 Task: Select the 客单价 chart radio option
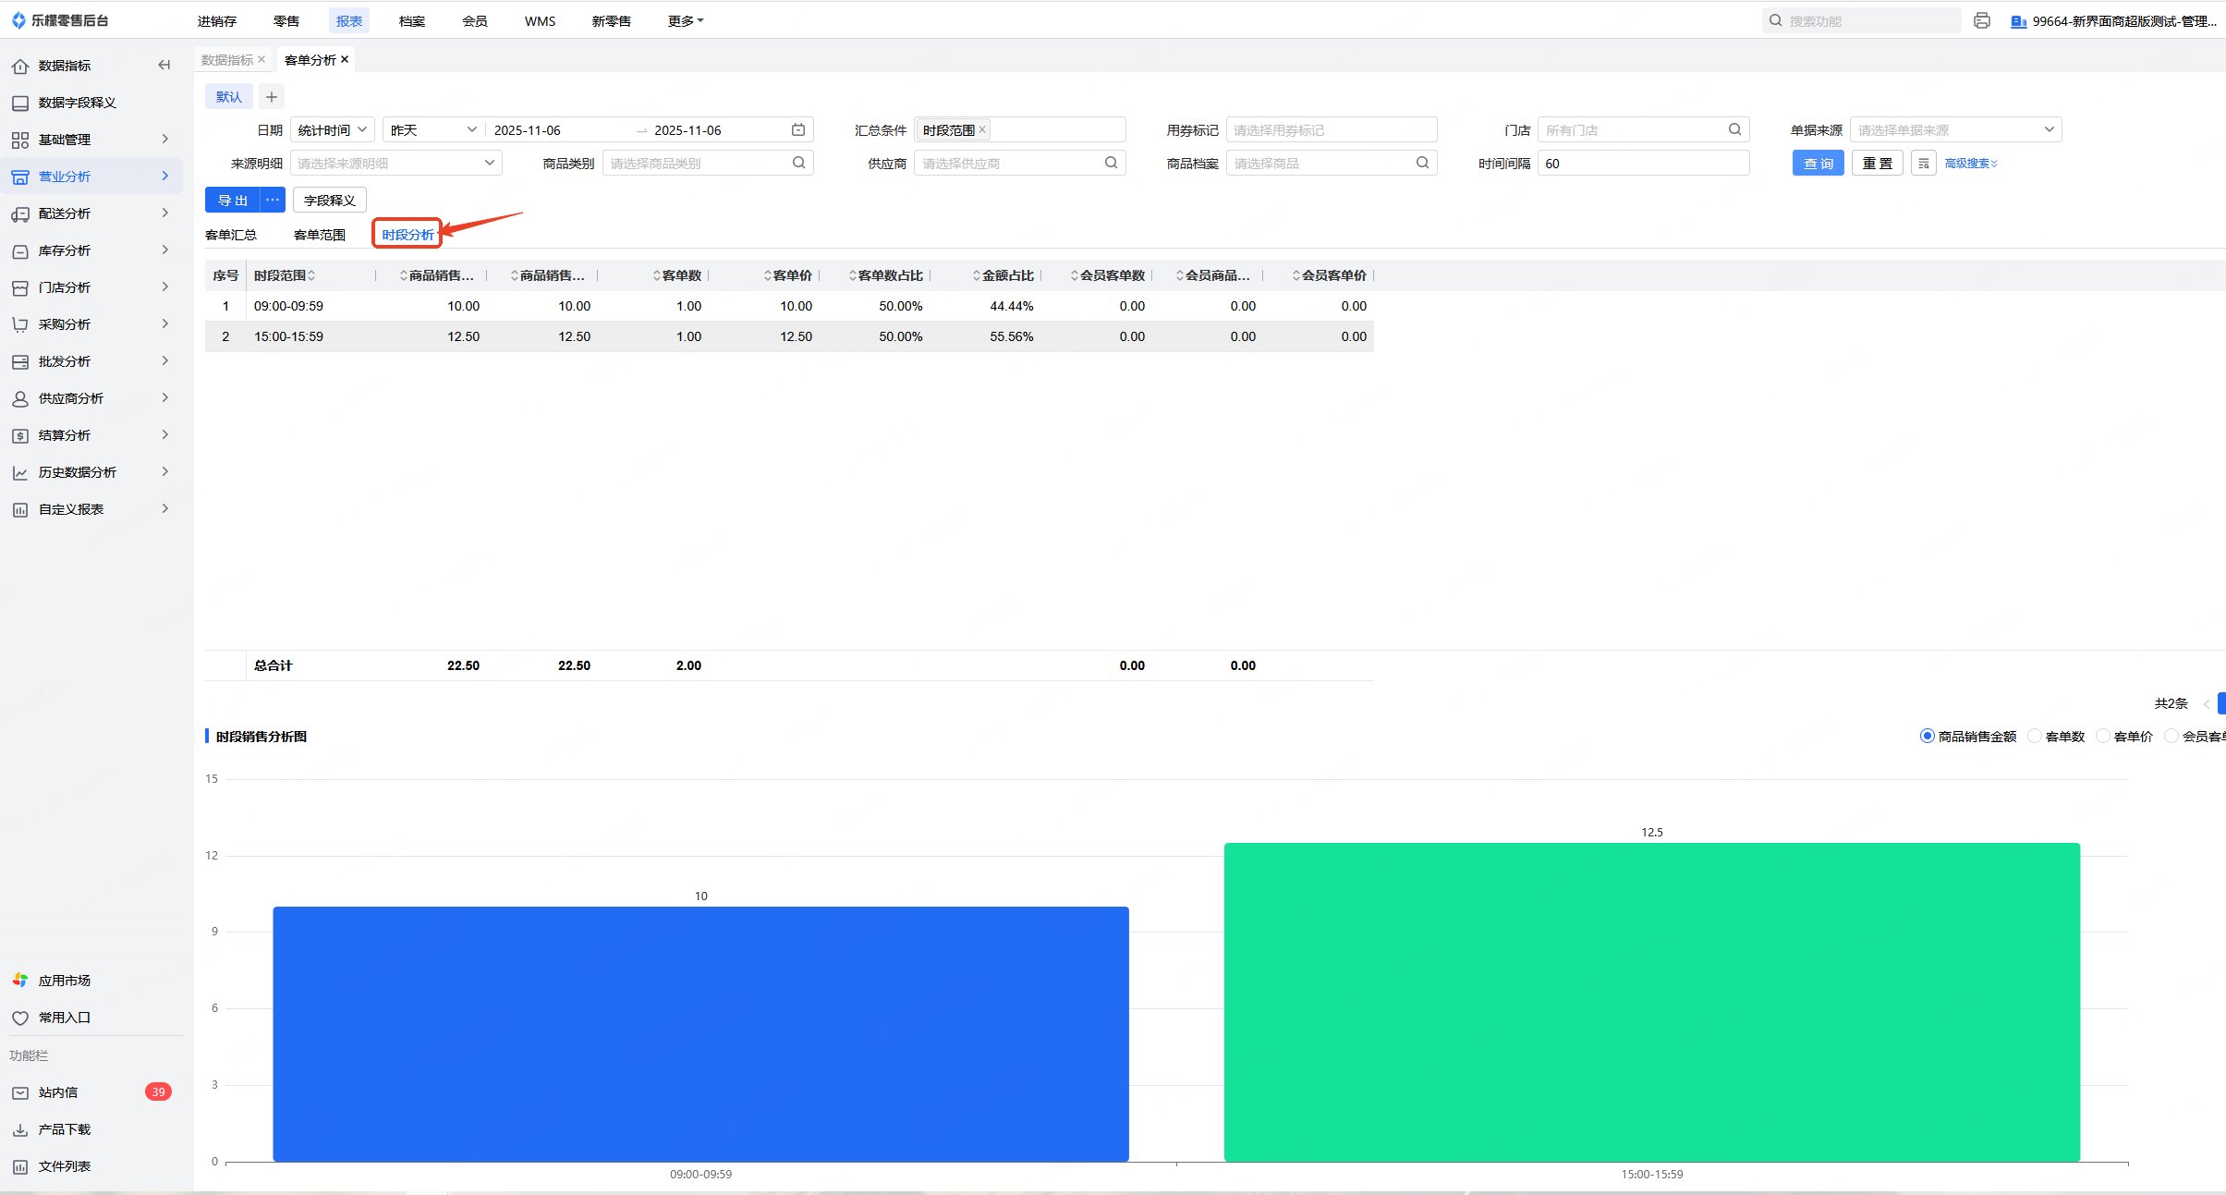pyautogui.click(x=2103, y=737)
